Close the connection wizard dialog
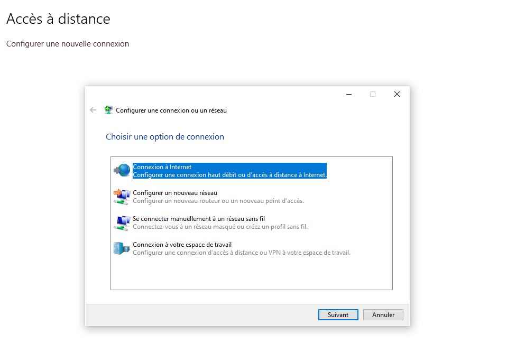Viewport: 516px width, 343px height. [397, 94]
